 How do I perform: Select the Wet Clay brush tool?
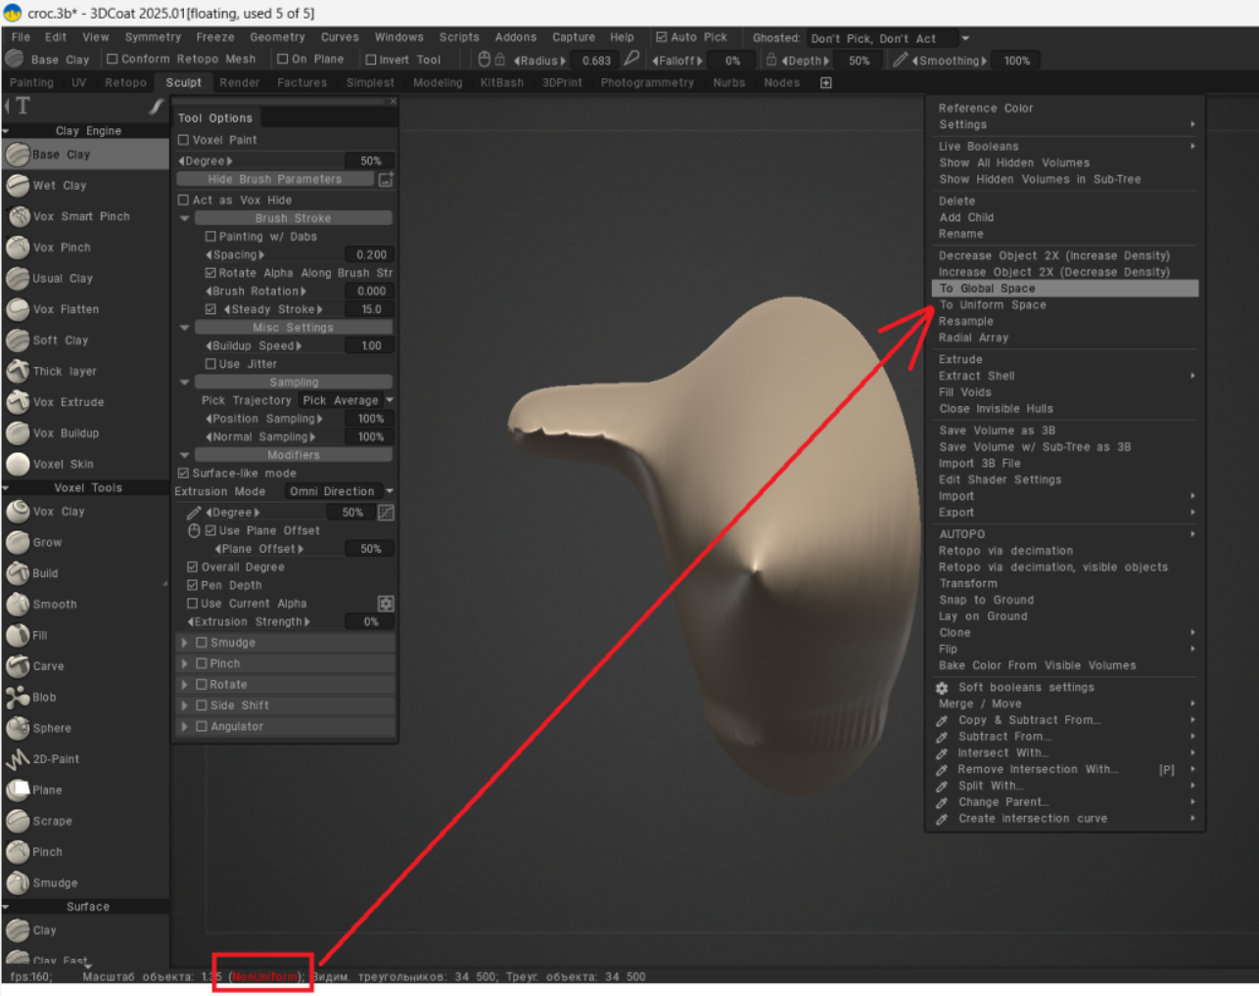[x=59, y=186]
